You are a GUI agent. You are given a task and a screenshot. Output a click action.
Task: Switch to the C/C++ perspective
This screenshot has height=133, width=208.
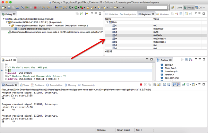[x=200, y=8]
